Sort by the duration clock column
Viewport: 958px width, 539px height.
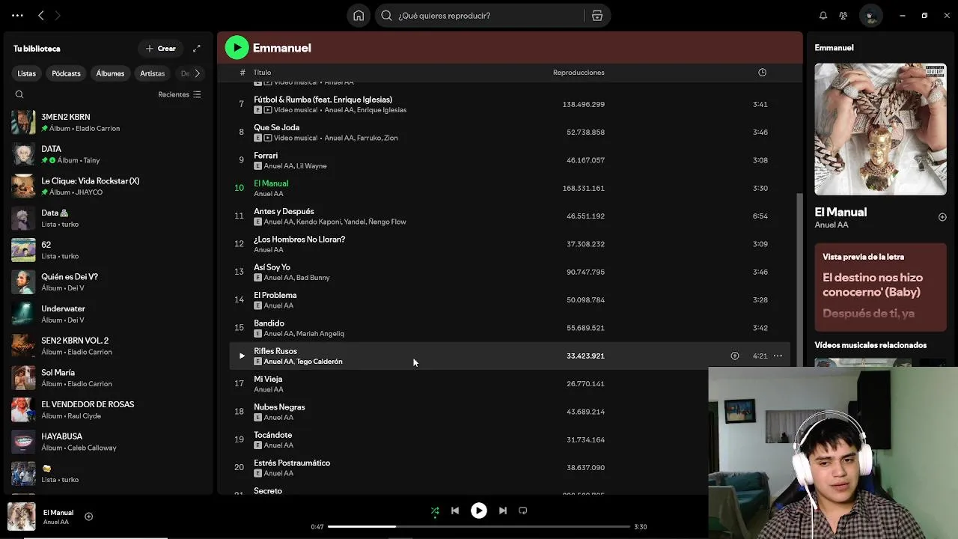click(762, 73)
